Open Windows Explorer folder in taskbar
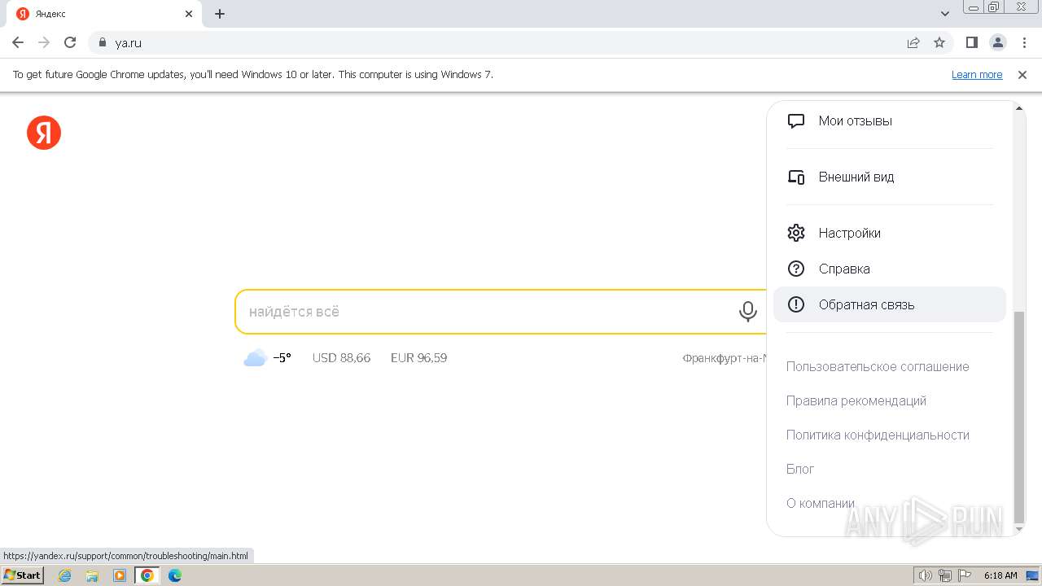 (x=92, y=575)
